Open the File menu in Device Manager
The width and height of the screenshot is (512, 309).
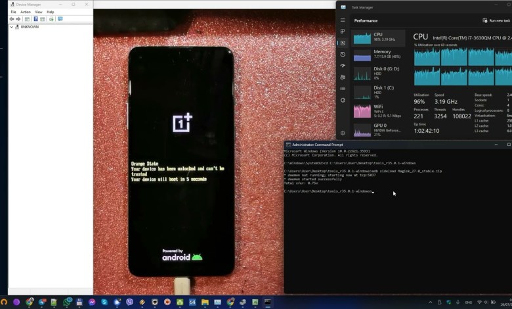[x=13, y=12]
